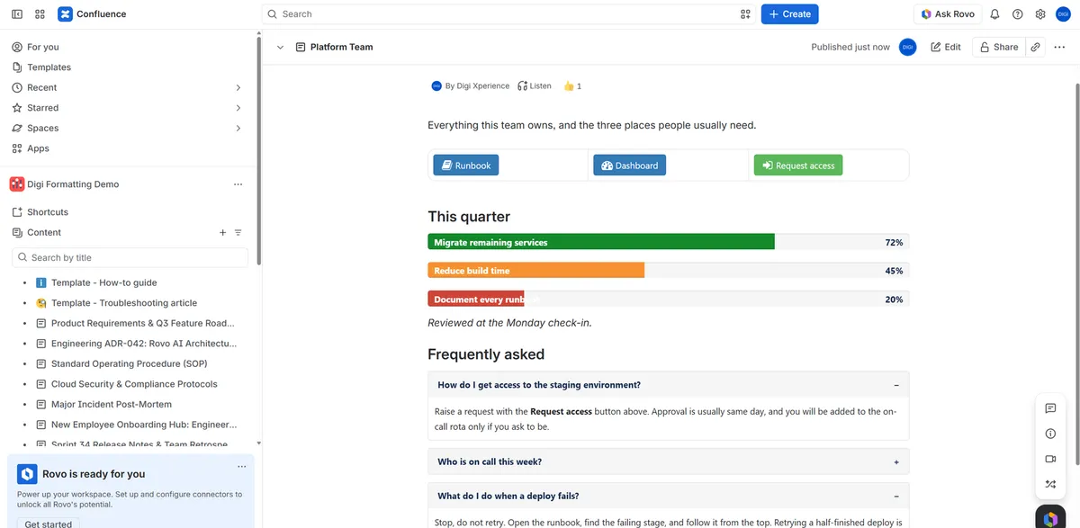Screen dimensions: 1080x528
Task: Click the Migrate remaining services progress bar
Action: (x=668, y=242)
